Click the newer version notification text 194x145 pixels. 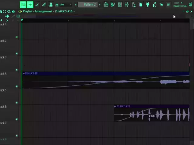(x=180, y=5)
